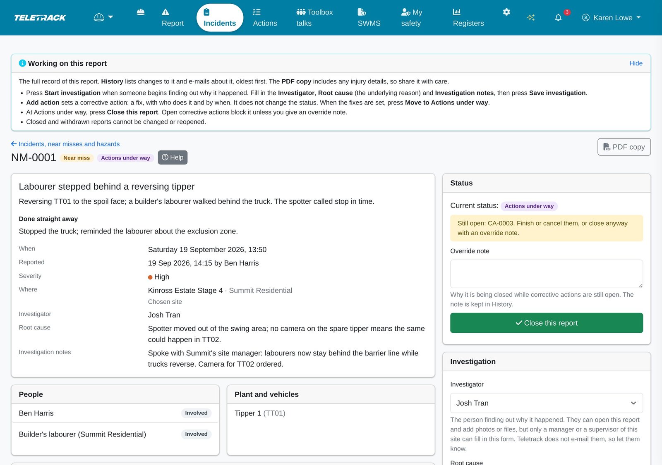
Task: Click the green Close this report button
Action: (x=547, y=323)
